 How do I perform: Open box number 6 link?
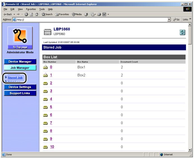pyautogui.click(x=51, y=115)
